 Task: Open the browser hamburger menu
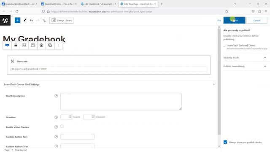266,11
